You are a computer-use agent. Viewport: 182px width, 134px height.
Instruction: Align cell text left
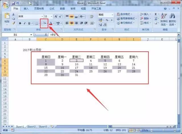point(67,23)
